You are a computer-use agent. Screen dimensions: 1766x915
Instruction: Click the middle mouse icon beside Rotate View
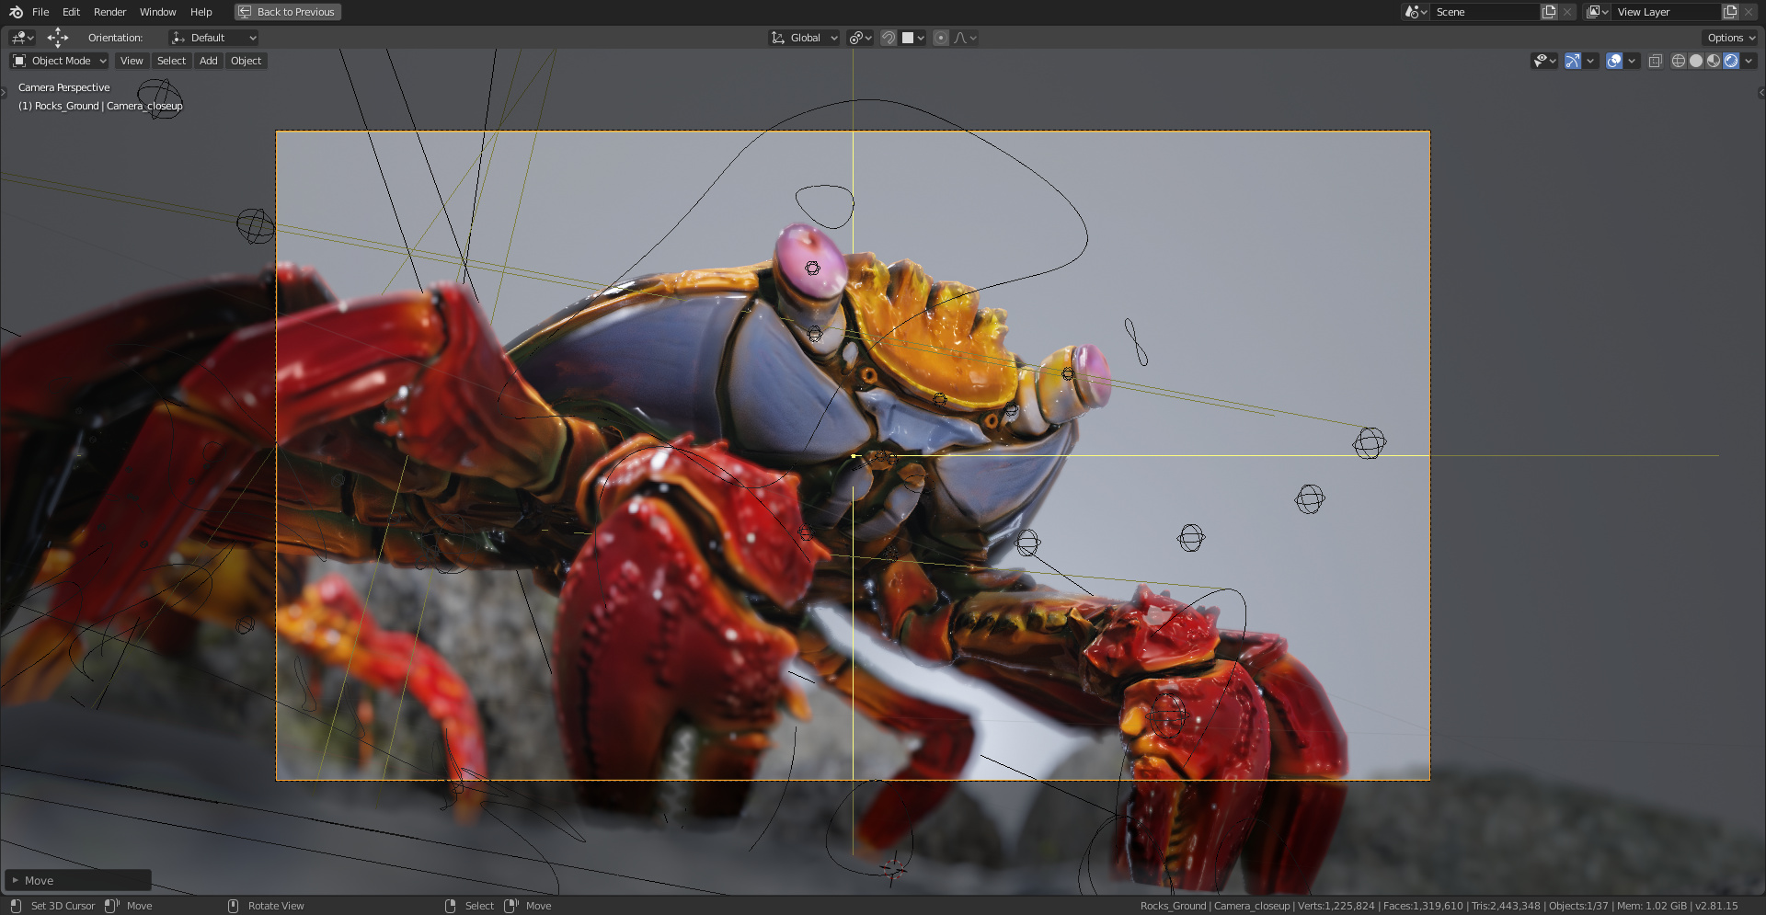(x=233, y=906)
